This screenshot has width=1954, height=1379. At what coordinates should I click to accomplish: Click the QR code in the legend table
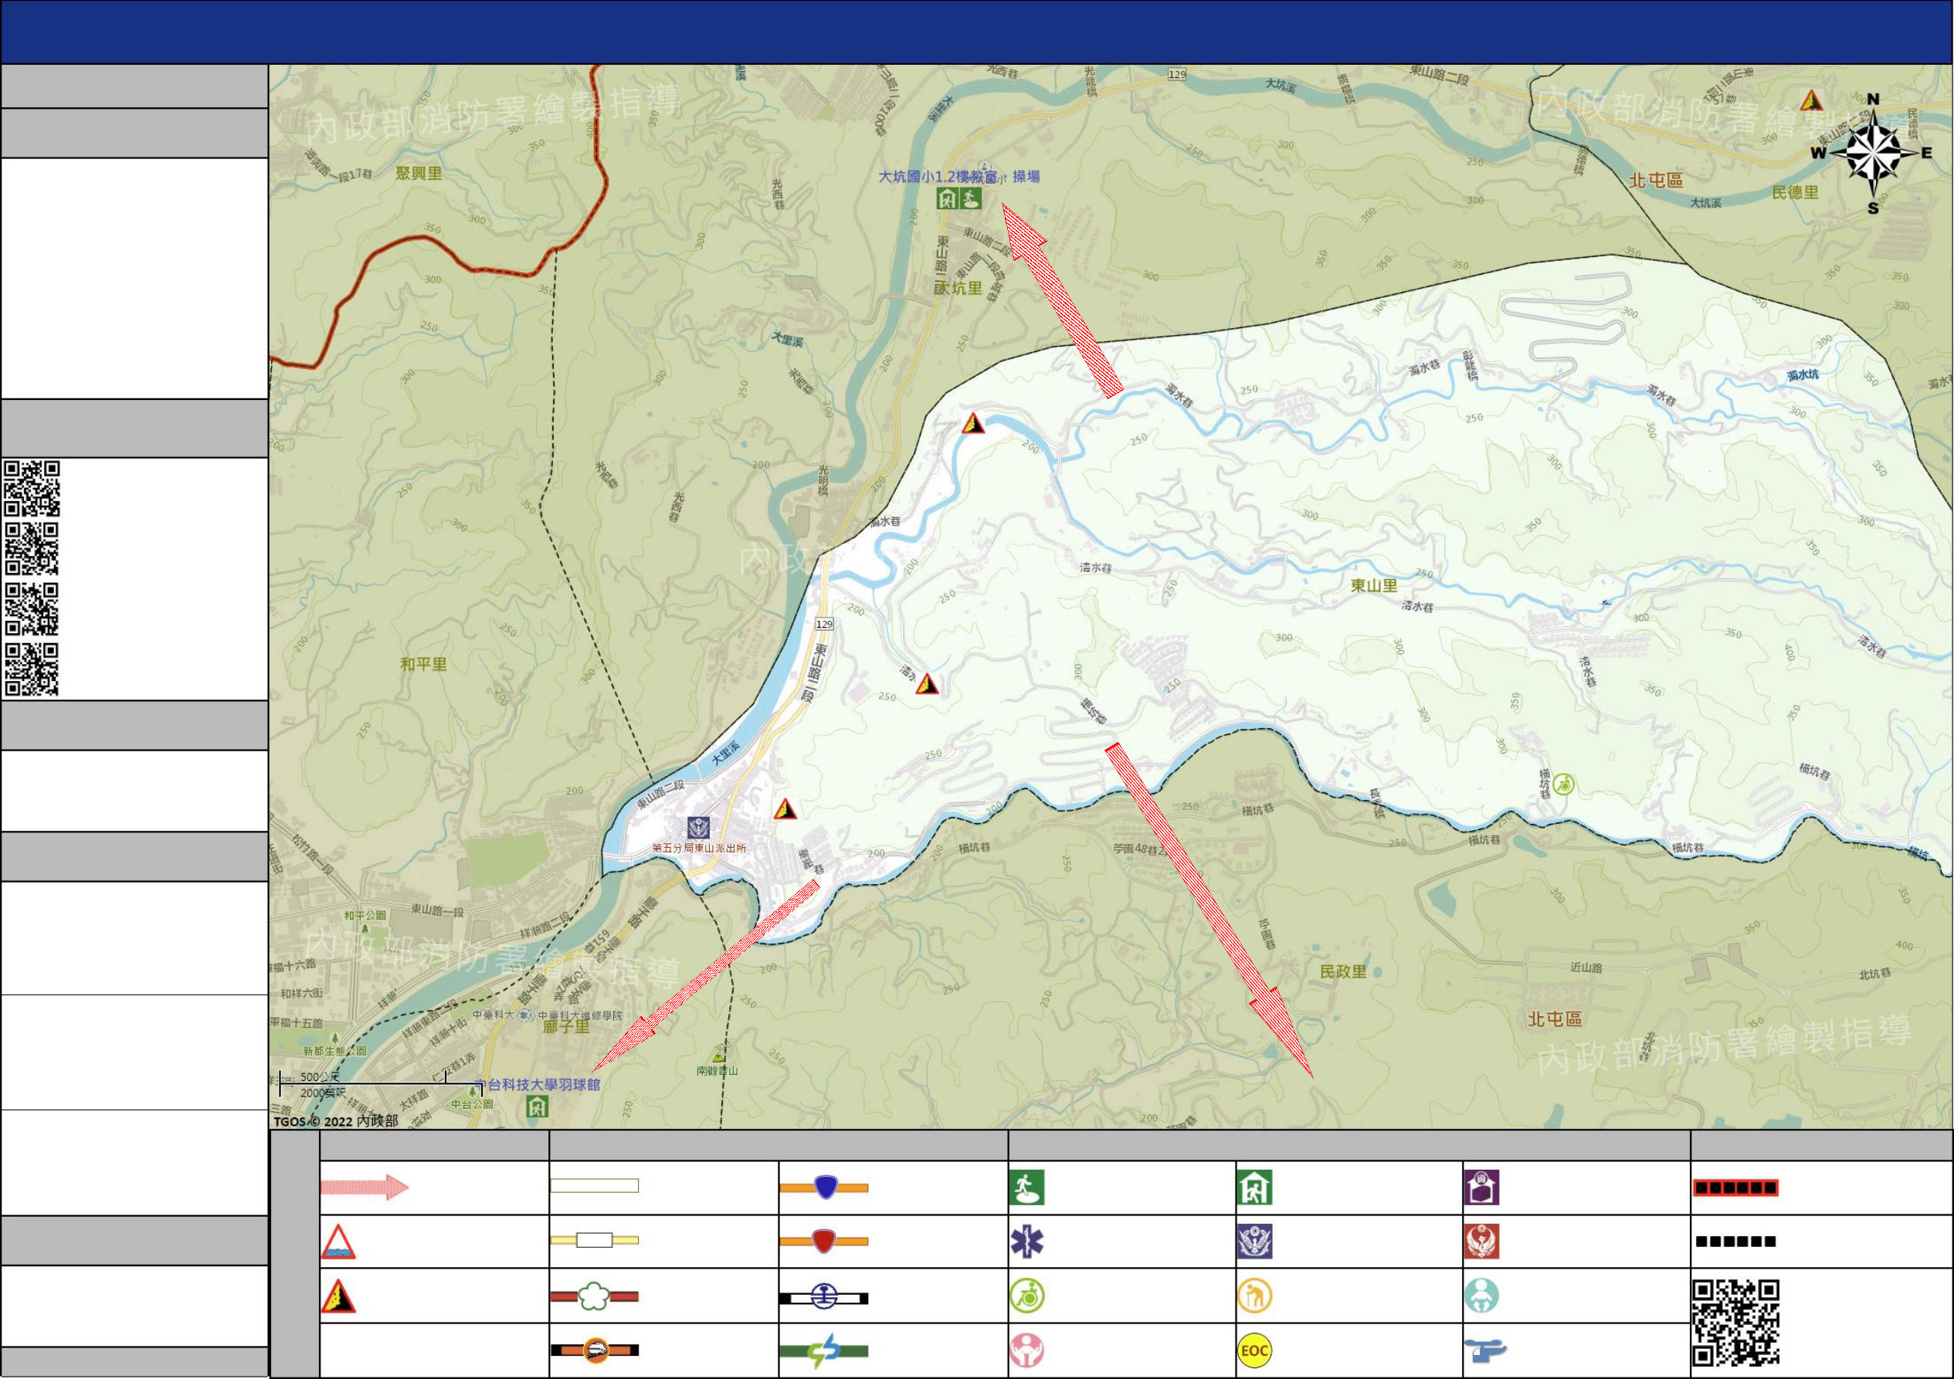1736,1323
